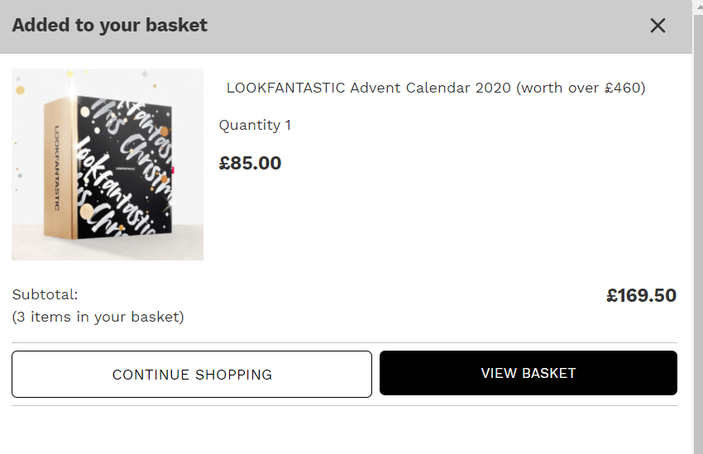
Task: Click the 3 items in your basket text
Action: pyautogui.click(x=98, y=317)
